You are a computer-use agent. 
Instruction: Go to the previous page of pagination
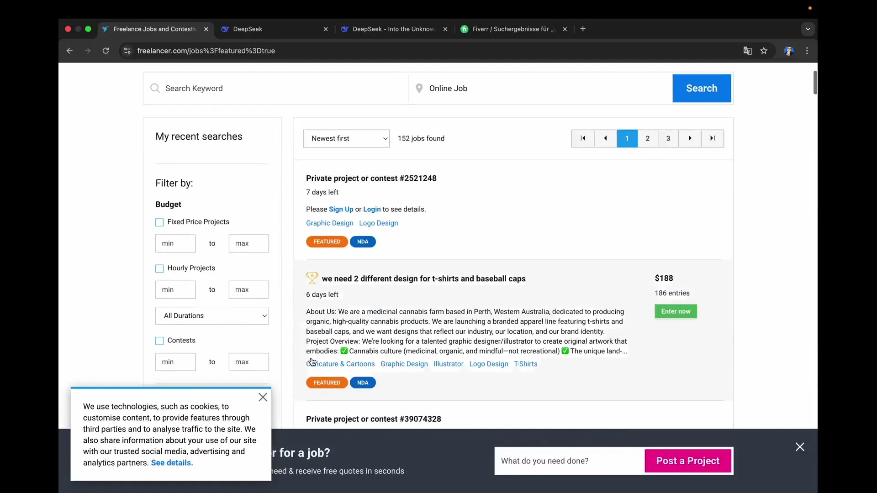pos(605,138)
